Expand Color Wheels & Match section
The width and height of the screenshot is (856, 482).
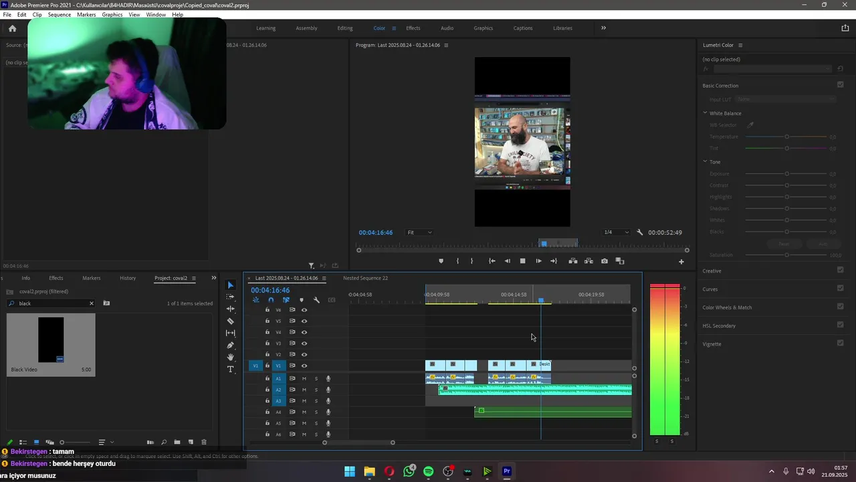pos(727,307)
